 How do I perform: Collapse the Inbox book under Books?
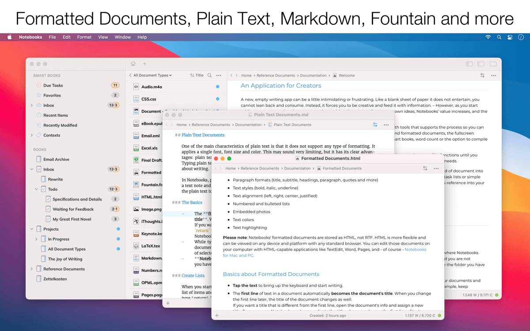(x=32, y=169)
